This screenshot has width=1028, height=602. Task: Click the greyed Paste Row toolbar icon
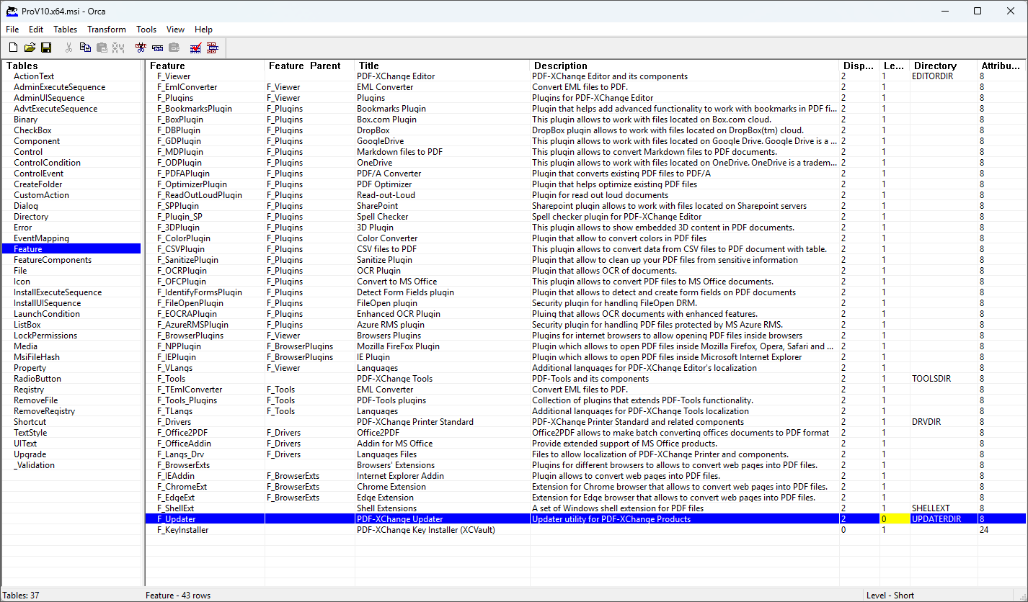tap(174, 48)
